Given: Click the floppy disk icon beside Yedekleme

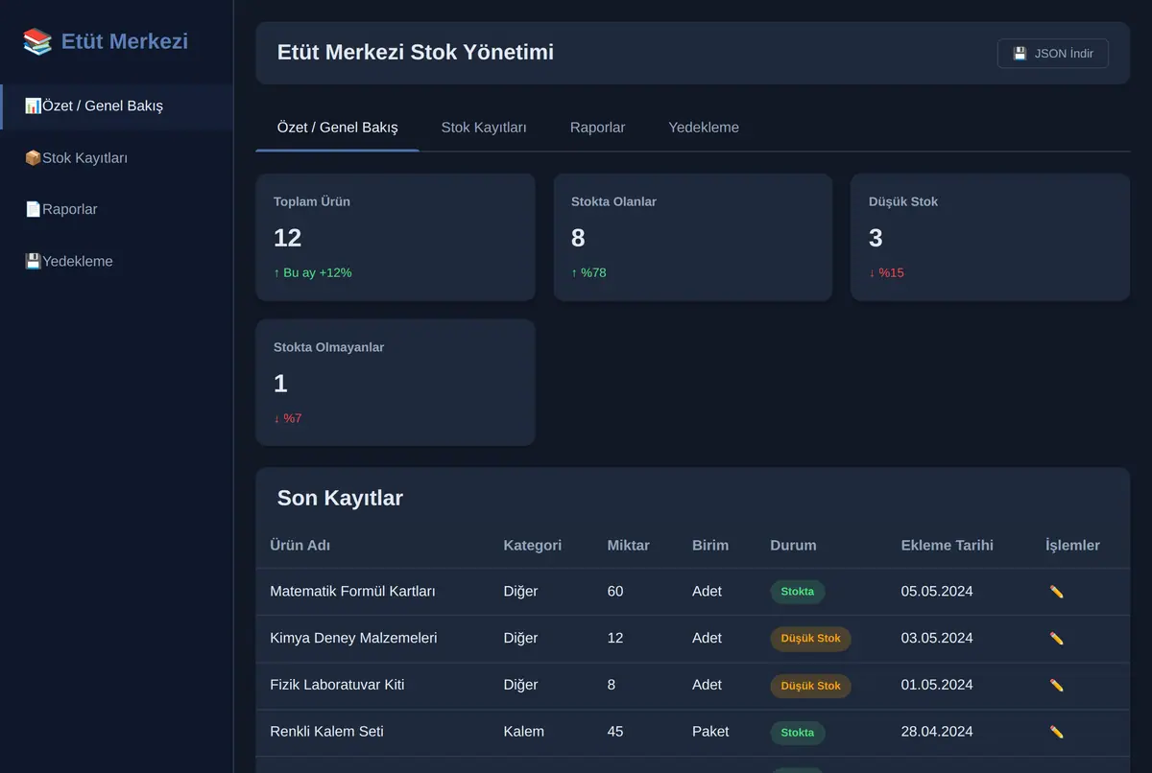Looking at the screenshot, I should [33, 261].
